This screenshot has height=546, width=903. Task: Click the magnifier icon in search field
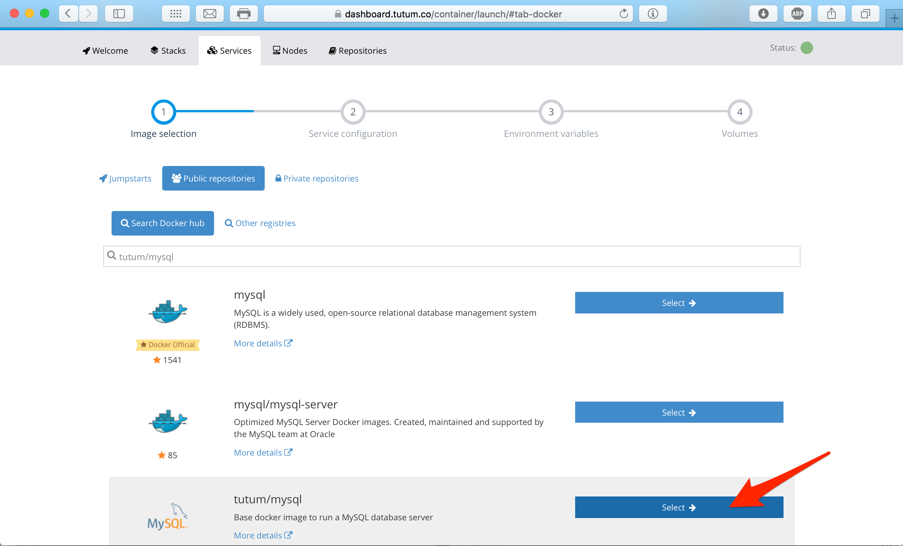coord(112,256)
